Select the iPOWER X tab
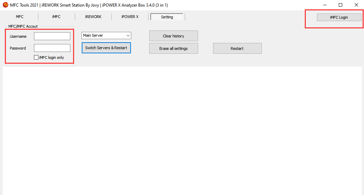This screenshot has height=195, width=364. [130, 17]
